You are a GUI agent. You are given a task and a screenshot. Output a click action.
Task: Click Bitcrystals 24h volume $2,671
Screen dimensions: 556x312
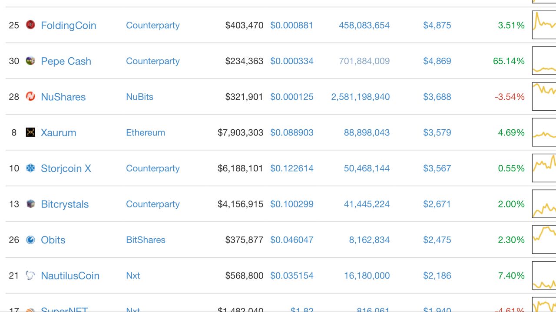pyautogui.click(x=437, y=204)
